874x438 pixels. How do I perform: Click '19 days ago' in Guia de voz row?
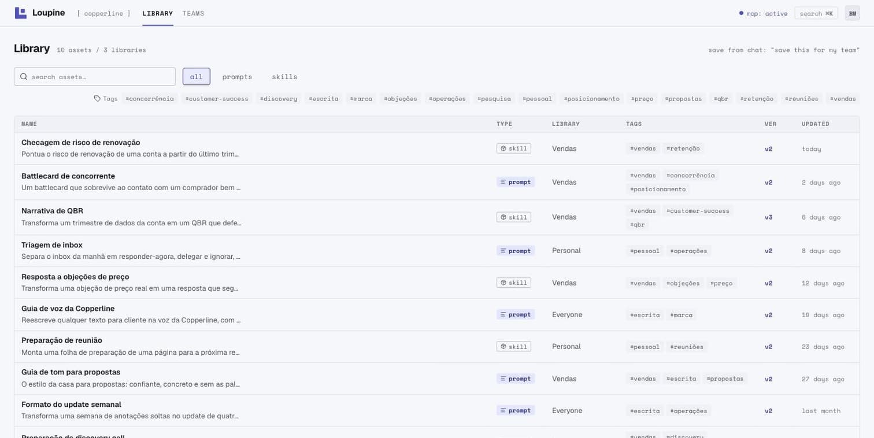[x=823, y=315]
